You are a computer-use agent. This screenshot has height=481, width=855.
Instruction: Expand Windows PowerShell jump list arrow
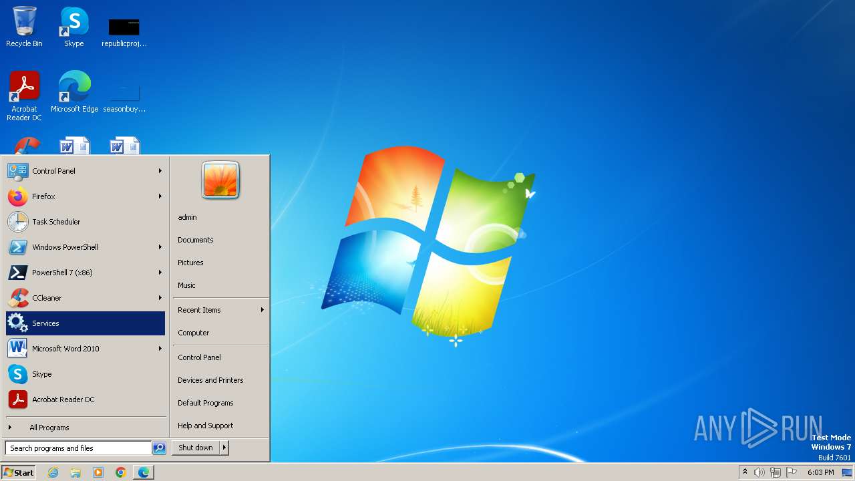coord(160,247)
